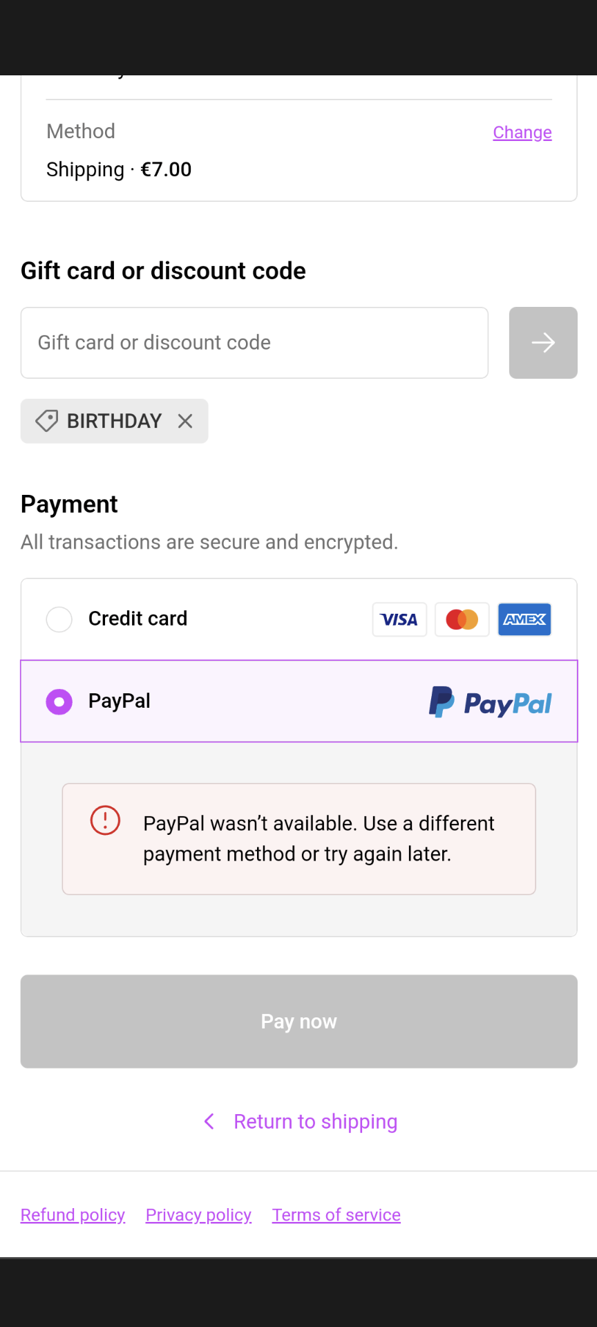Viewport: 597px width, 1327px height.
Task: Open the Refund policy link
Action: point(73,1215)
